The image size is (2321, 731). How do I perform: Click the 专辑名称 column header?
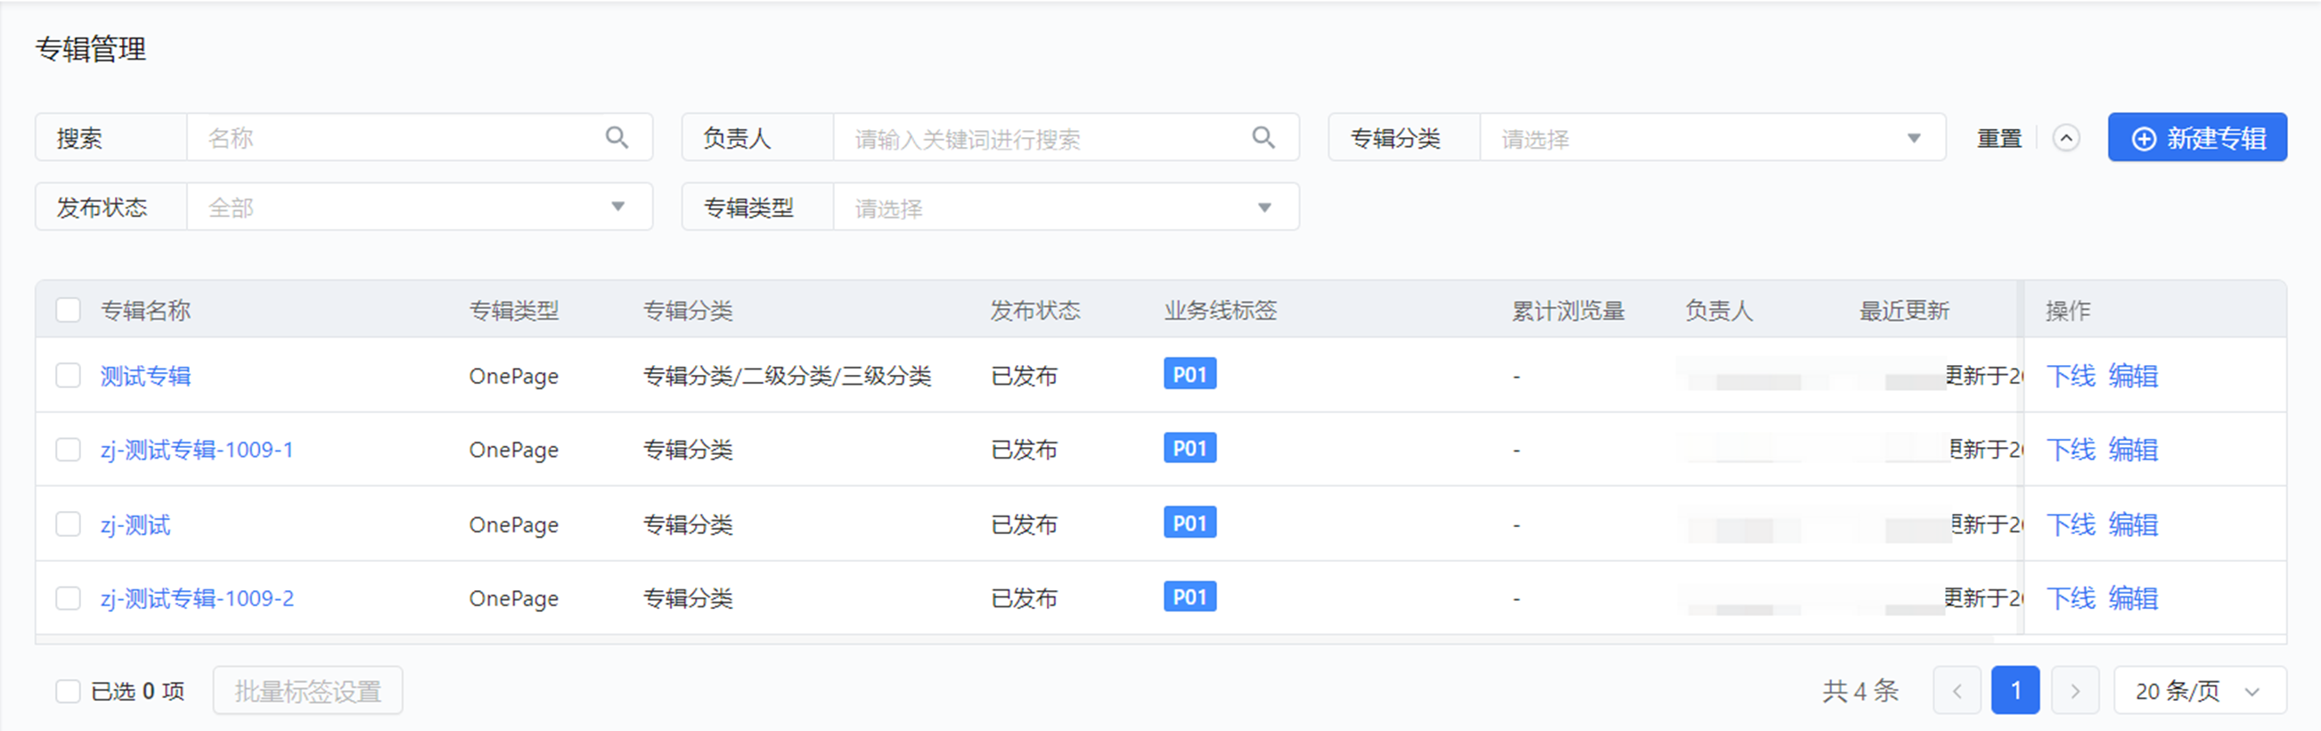[146, 311]
